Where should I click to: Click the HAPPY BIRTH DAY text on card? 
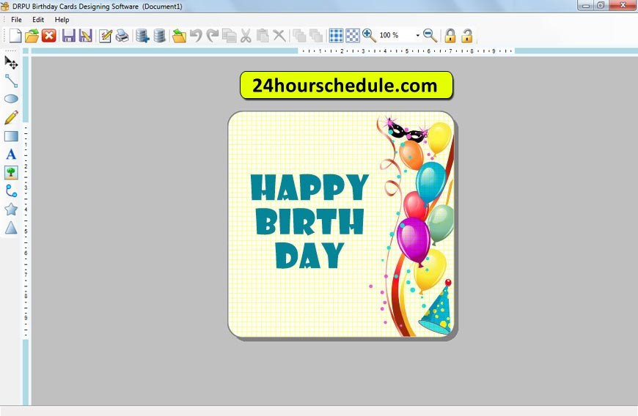pyautogui.click(x=309, y=221)
